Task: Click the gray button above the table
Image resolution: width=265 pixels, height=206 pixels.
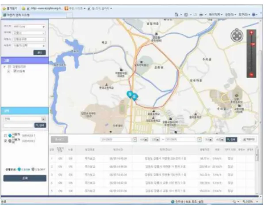Action: (x=59, y=140)
